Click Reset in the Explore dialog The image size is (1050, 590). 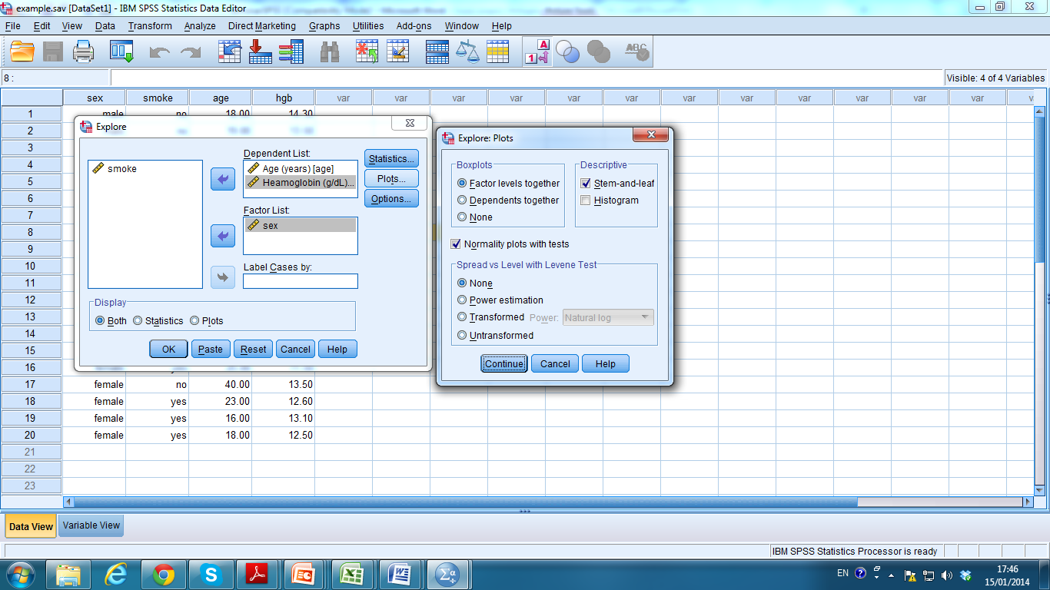coord(253,350)
